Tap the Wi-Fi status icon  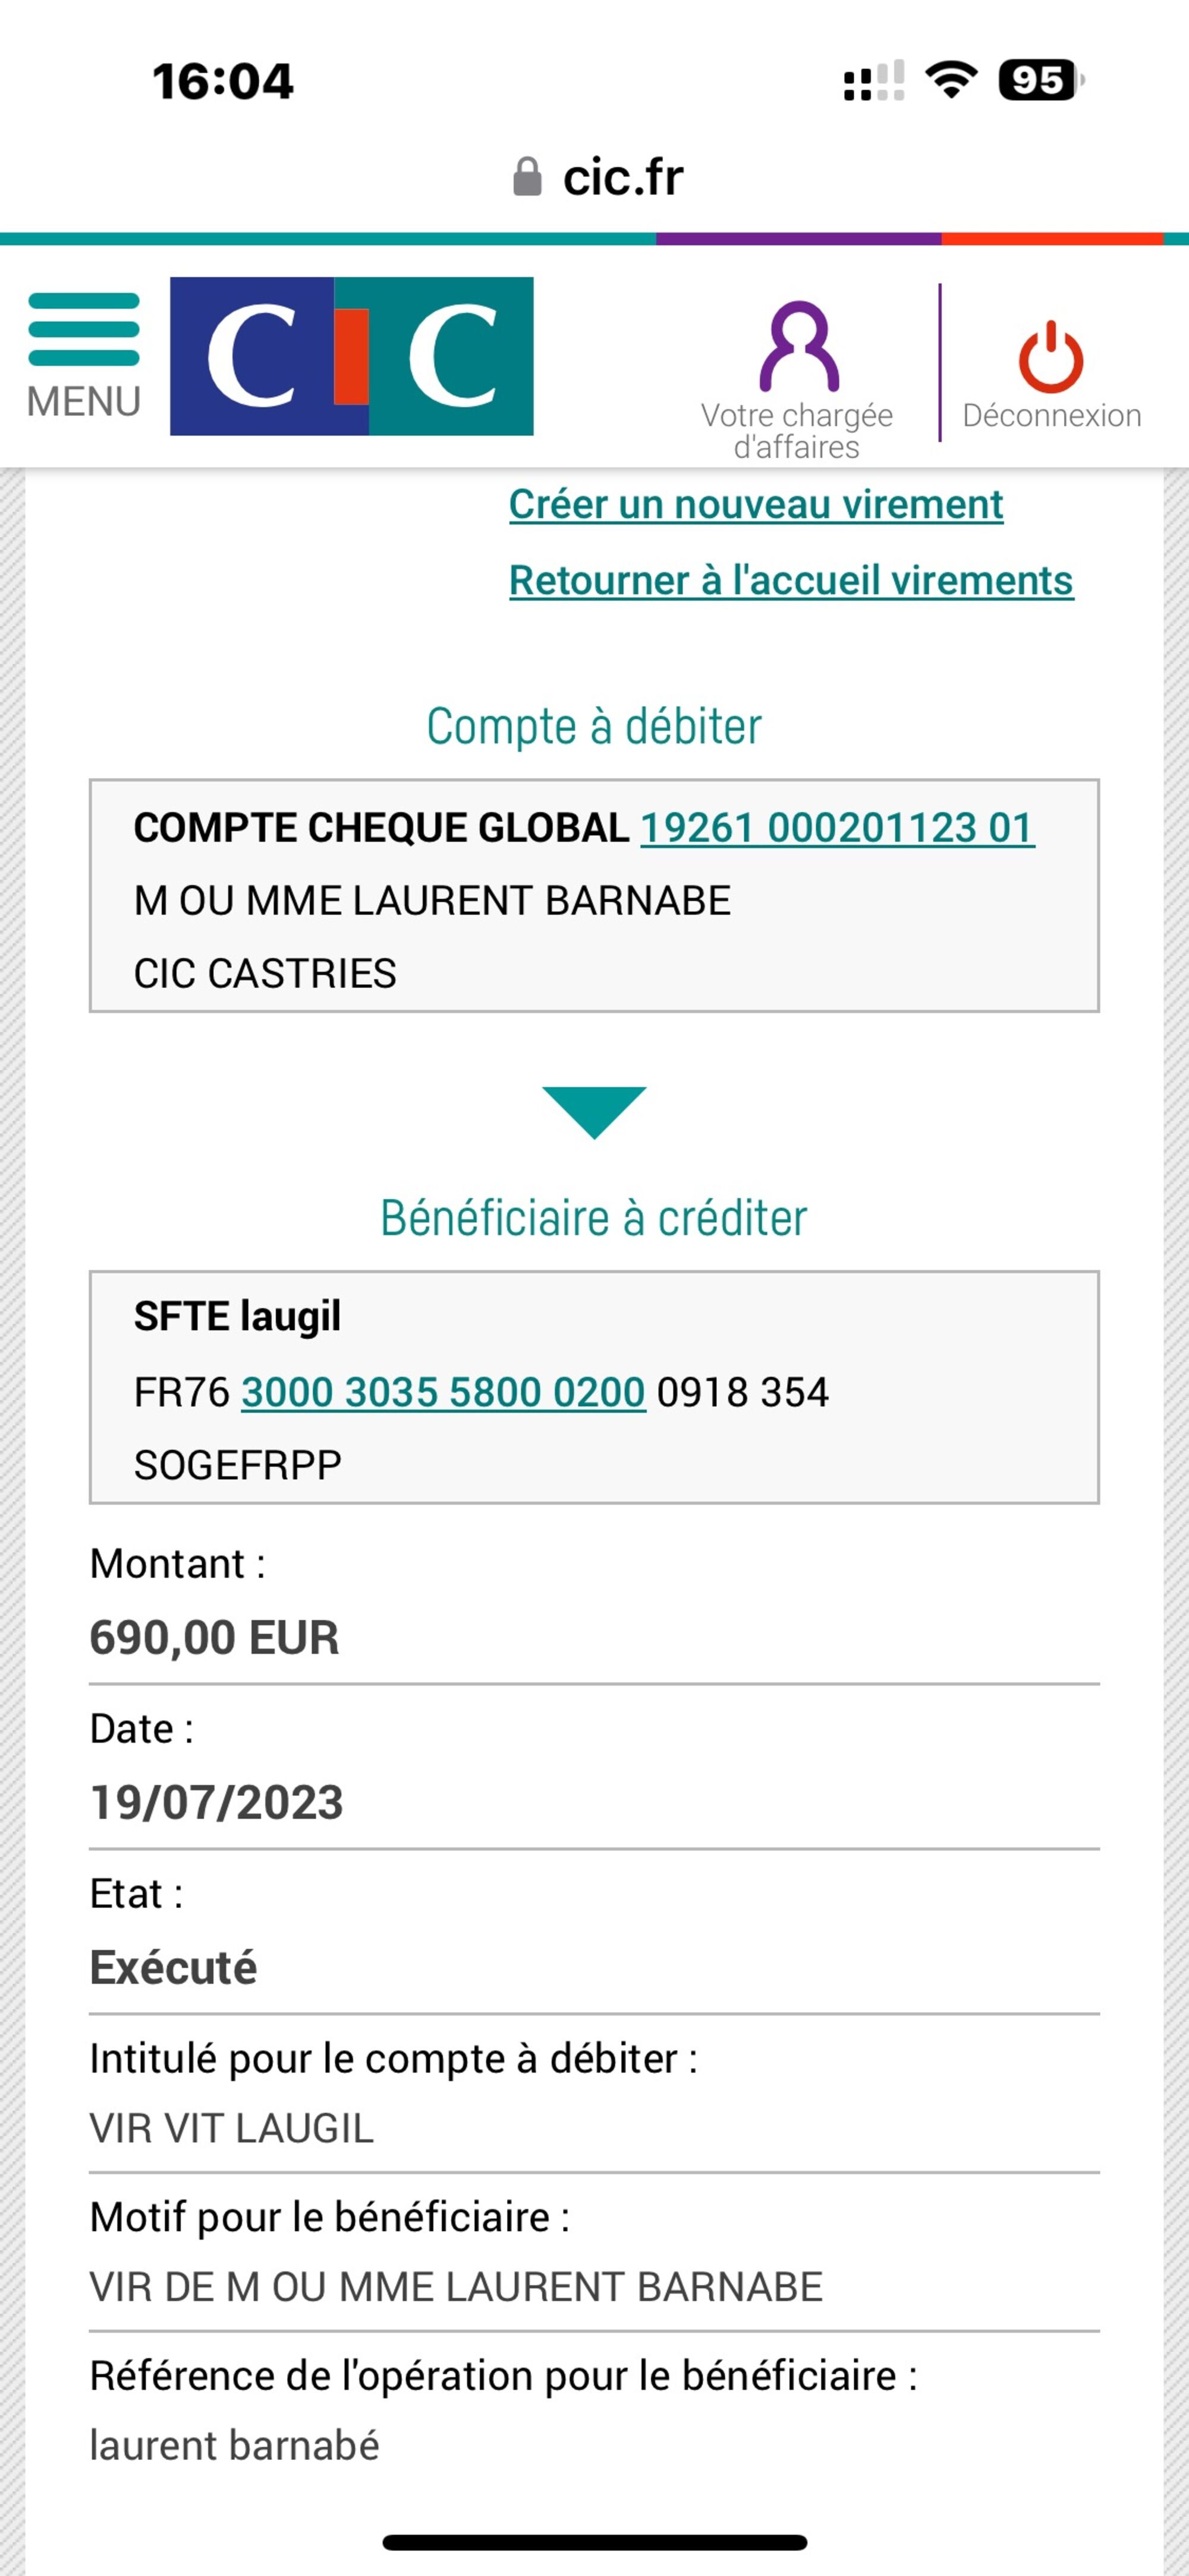click(x=950, y=80)
